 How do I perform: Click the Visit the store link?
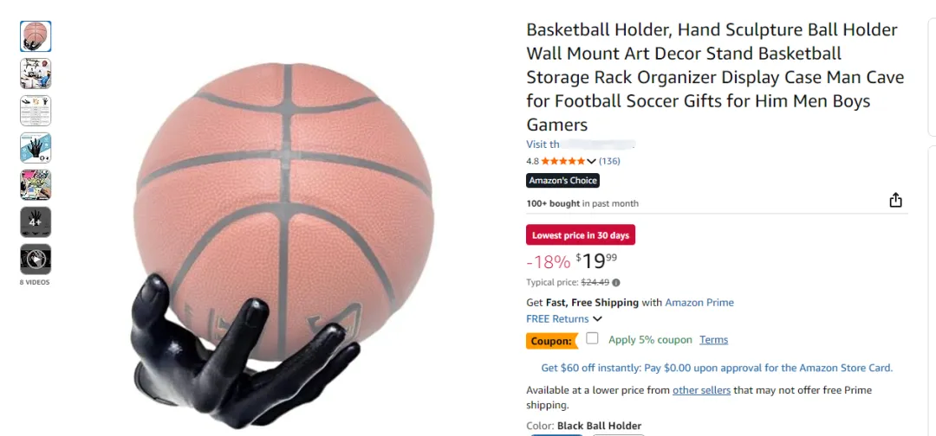pyautogui.click(x=580, y=144)
